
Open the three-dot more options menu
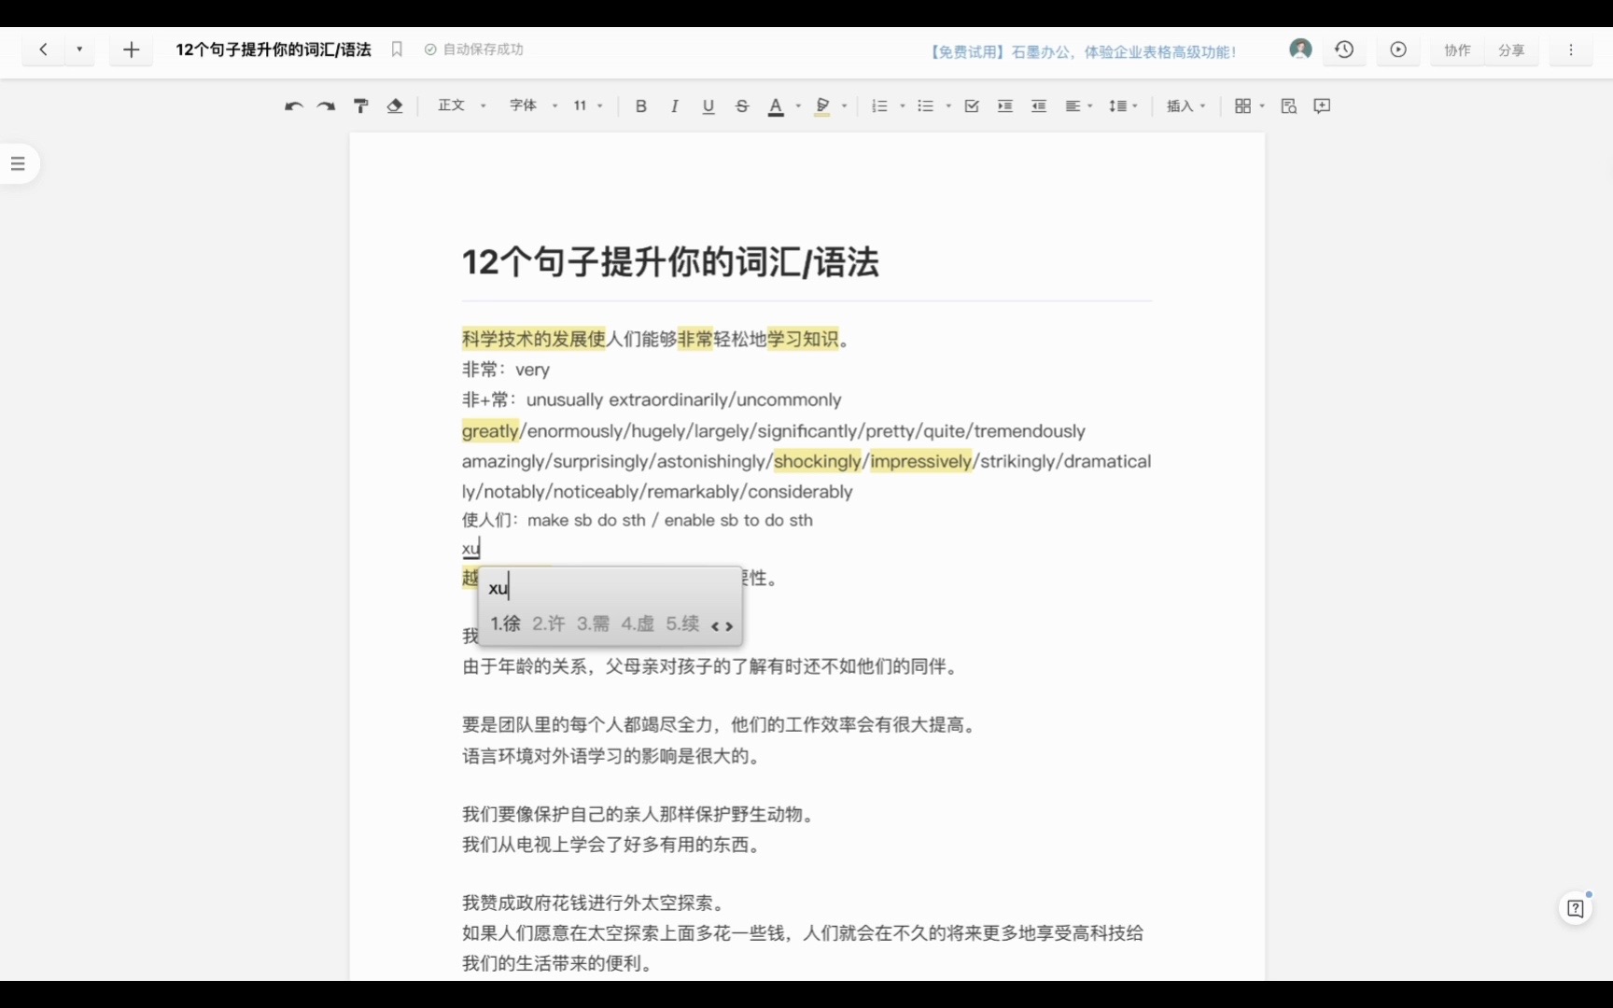(1571, 50)
